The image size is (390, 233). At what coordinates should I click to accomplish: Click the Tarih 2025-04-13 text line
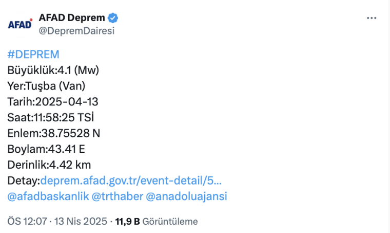pos(53,101)
